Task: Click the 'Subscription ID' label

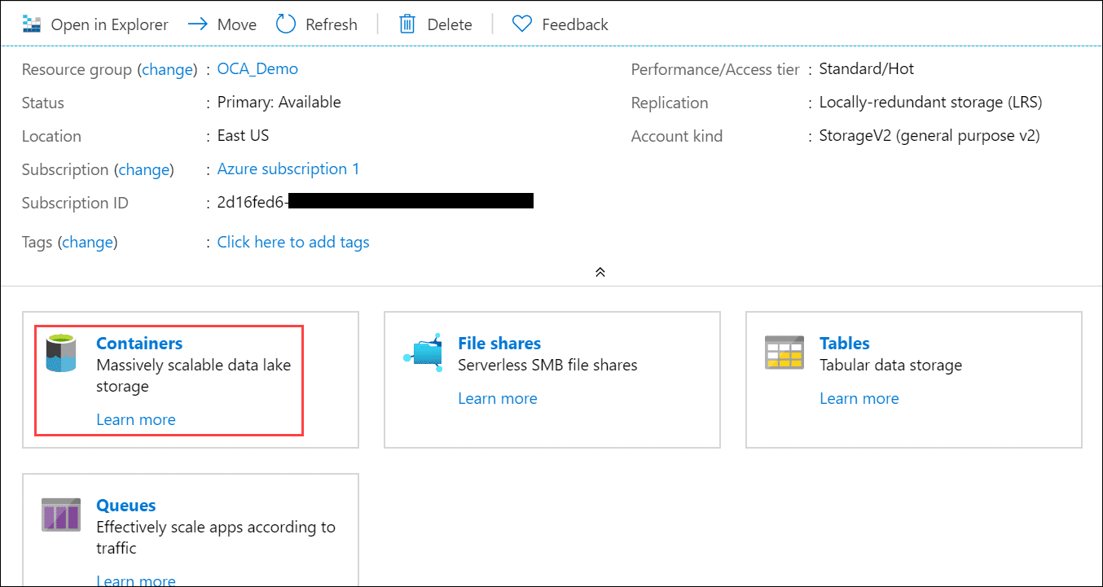Action: point(75,204)
